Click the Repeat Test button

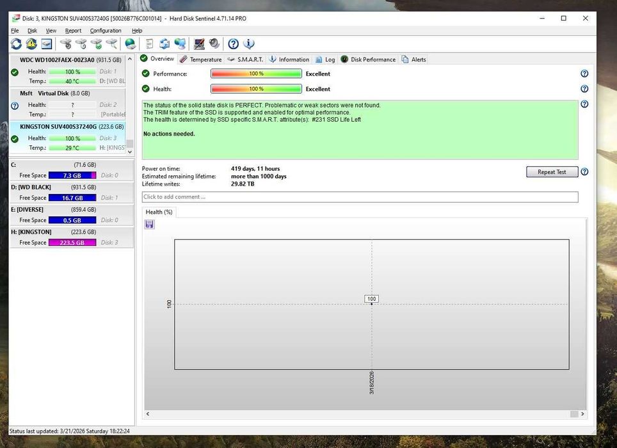click(x=552, y=172)
